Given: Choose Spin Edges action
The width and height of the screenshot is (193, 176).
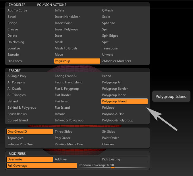Looking at the screenshot, I should point(110,36).
